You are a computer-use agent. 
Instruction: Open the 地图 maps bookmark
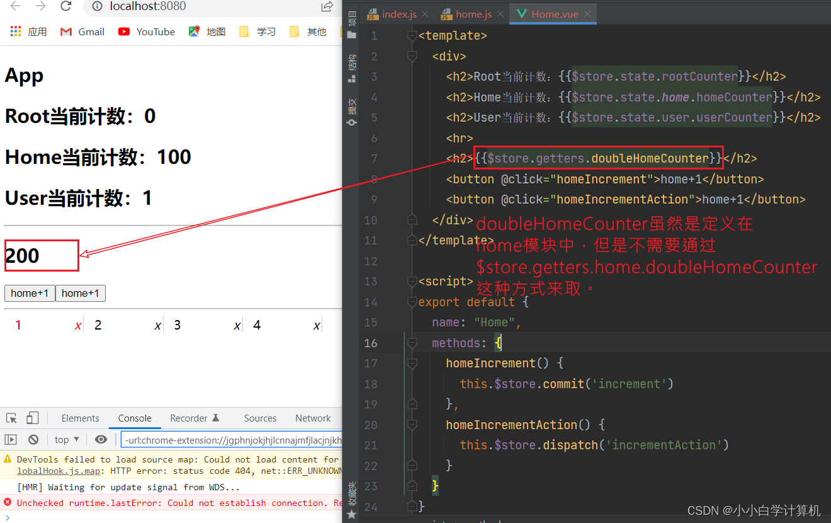point(207,32)
